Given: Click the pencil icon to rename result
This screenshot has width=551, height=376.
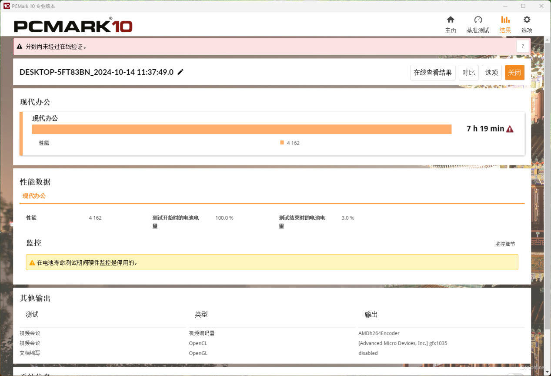Looking at the screenshot, I should click(x=180, y=72).
